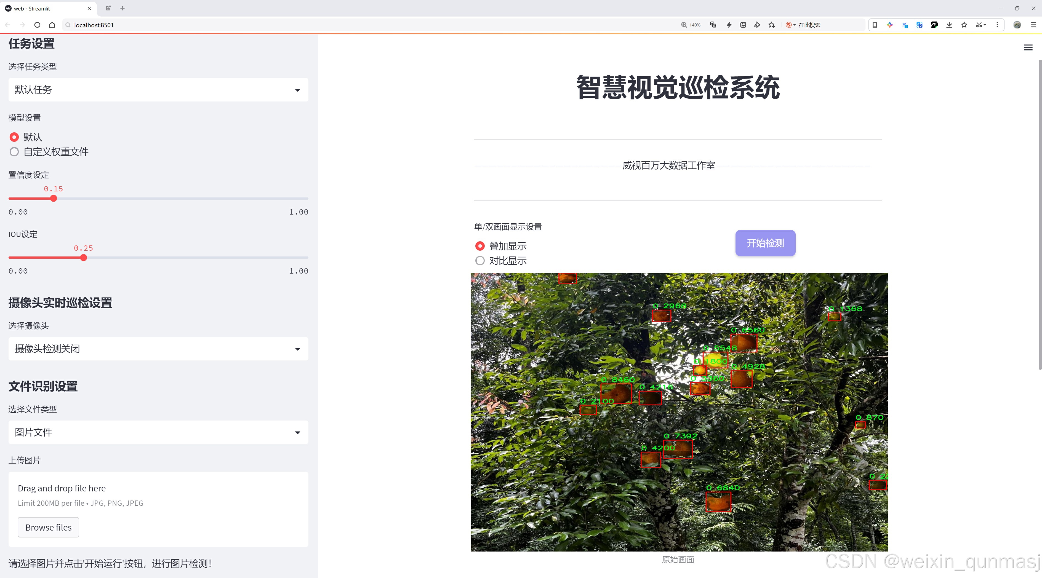Go to the browser home page

pos(52,25)
